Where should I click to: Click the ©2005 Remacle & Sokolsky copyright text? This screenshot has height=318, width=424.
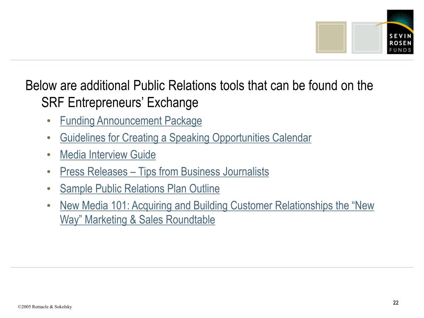click(45, 307)
